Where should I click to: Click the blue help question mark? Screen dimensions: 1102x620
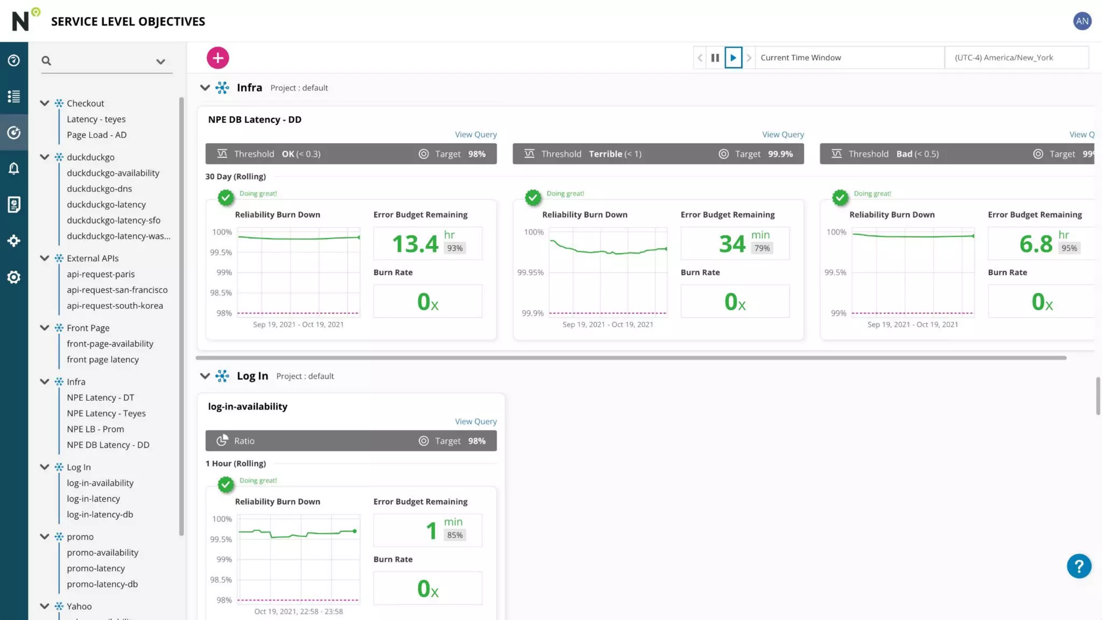pos(1079,566)
